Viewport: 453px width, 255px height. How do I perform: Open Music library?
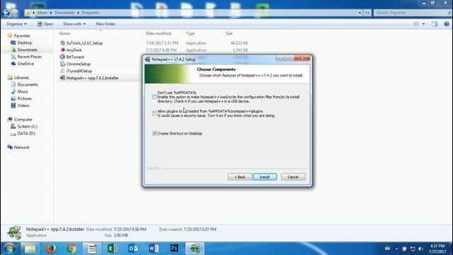23,91
